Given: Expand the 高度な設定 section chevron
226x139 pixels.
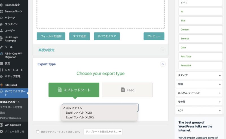Looking at the screenshot, I should pos(163,50).
